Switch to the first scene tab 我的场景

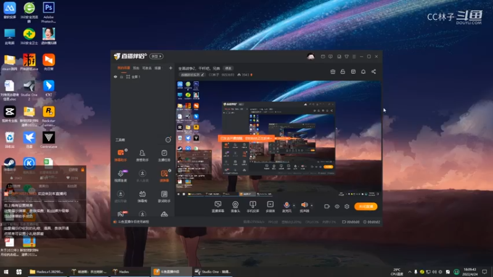124,68
